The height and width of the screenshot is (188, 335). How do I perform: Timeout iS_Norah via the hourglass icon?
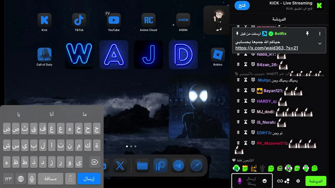[245, 122]
